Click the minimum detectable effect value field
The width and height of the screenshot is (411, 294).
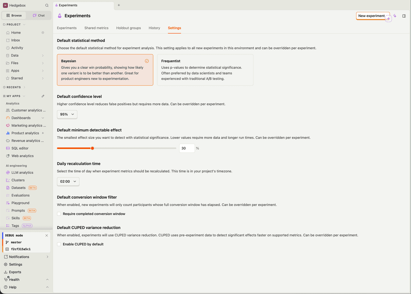(187, 148)
